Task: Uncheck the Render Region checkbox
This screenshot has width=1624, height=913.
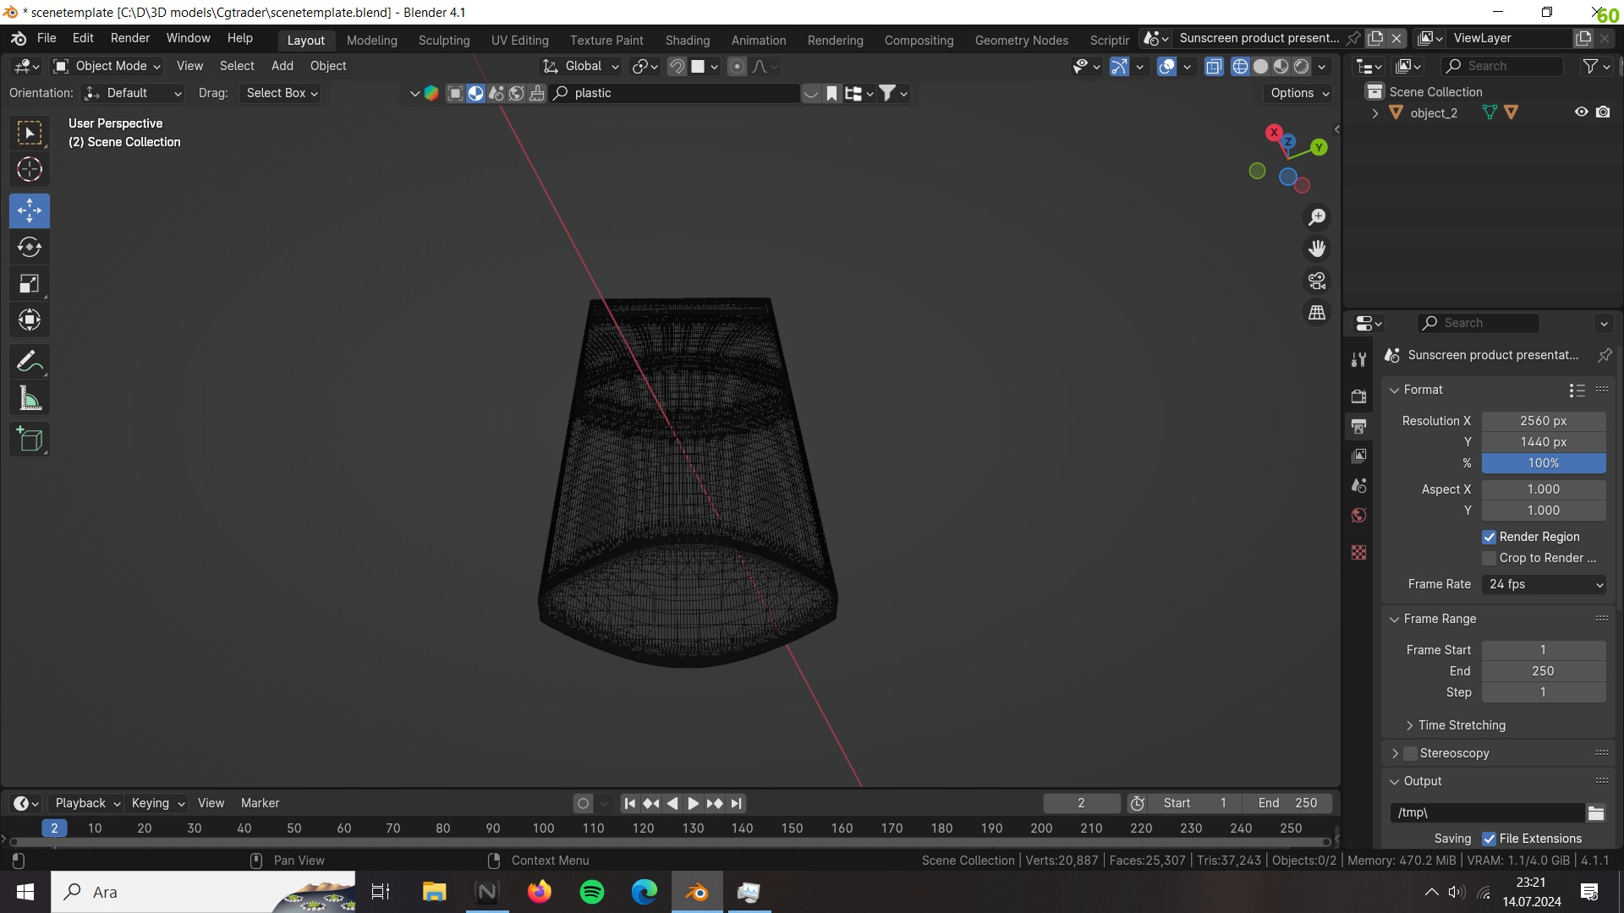Action: (x=1489, y=537)
